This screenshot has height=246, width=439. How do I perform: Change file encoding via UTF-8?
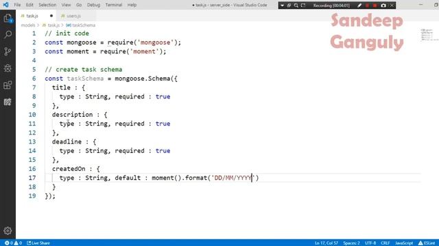tap(370, 243)
